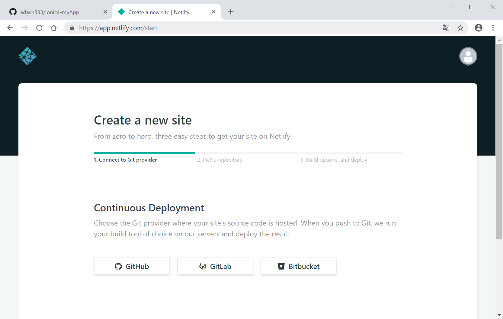Click the address bar URL field
The image size is (503, 319).
(242, 28)
